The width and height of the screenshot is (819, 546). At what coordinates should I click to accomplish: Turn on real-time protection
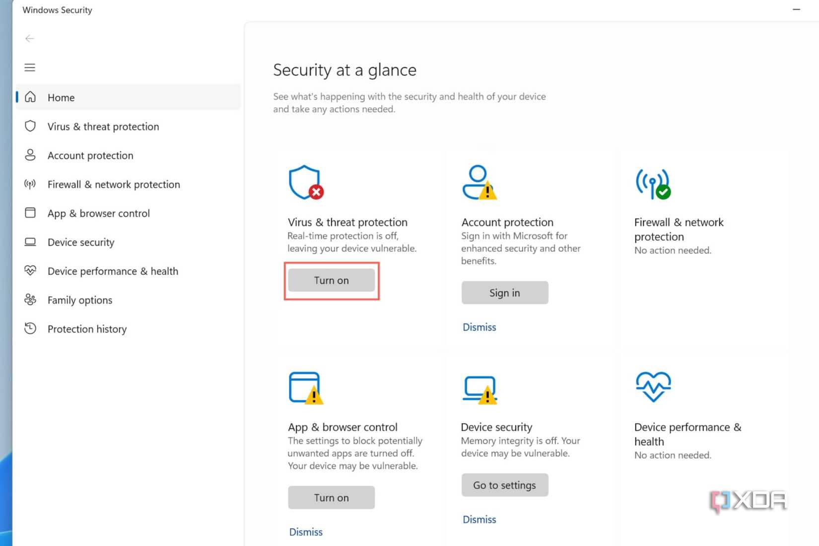[331, 280]
